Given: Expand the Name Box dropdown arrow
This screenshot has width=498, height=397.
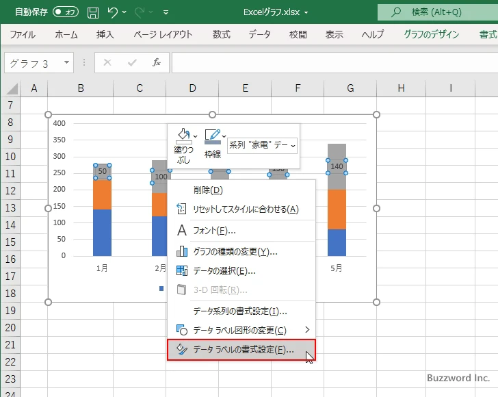Looking at the screenshot, I should point(67,62).
